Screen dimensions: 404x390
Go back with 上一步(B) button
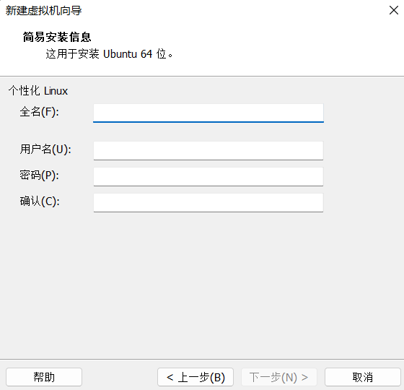196,377
